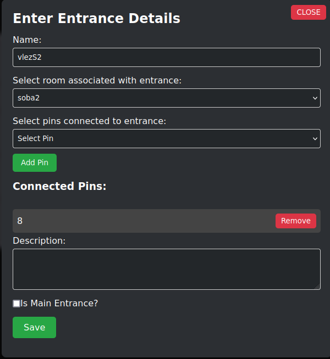This screenshot has width=330, height=359.
Task: Click the 'Enter Entrance Details' title
Action: pos(96,18)
